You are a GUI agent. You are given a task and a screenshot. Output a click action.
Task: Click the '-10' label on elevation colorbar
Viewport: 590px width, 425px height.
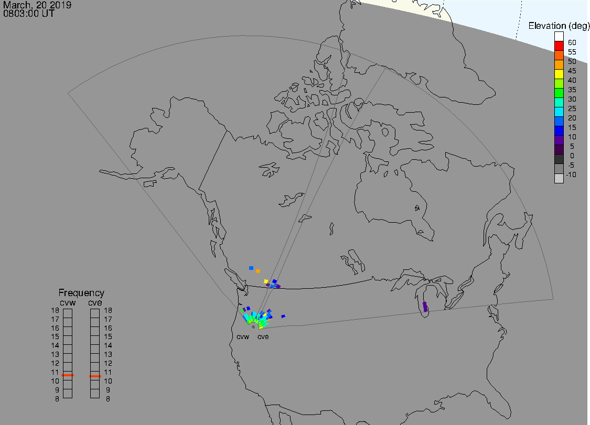pyautogui.click(x=571, y=175)
